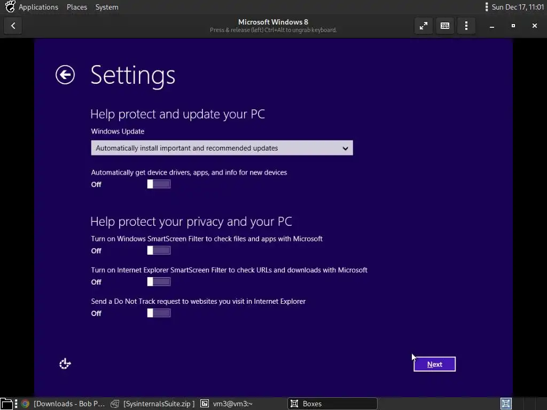Switch to the vm3@vm3:~ terminal window
The height and width of the screenshot is (410, 547).
[x=226, y=404]
